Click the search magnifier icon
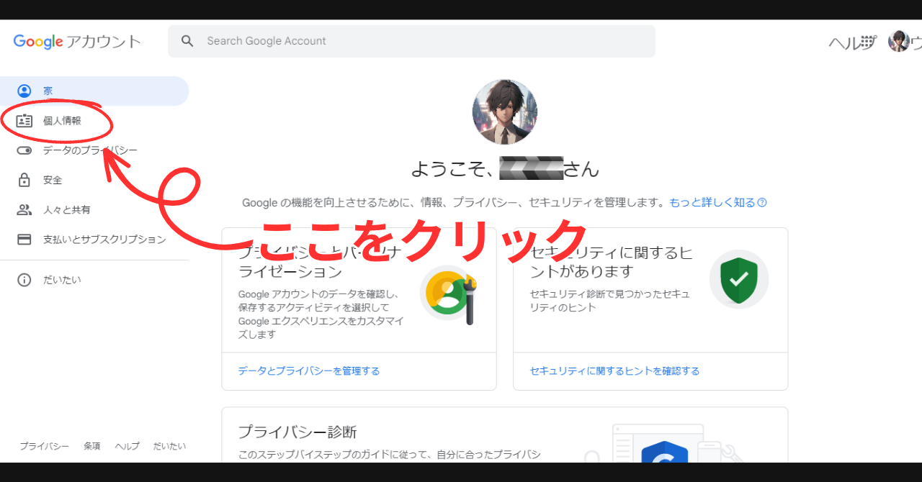Viewport: 922px width, 482px height. 187,41
